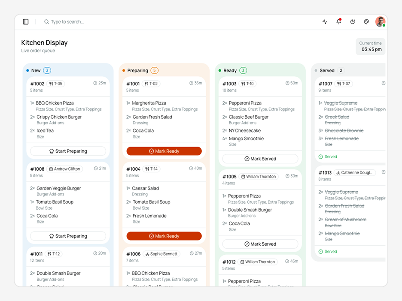The height and width of the screenshot is (301, 402).
Task: Open user profile avatar
Action: [x=380, y=22]
